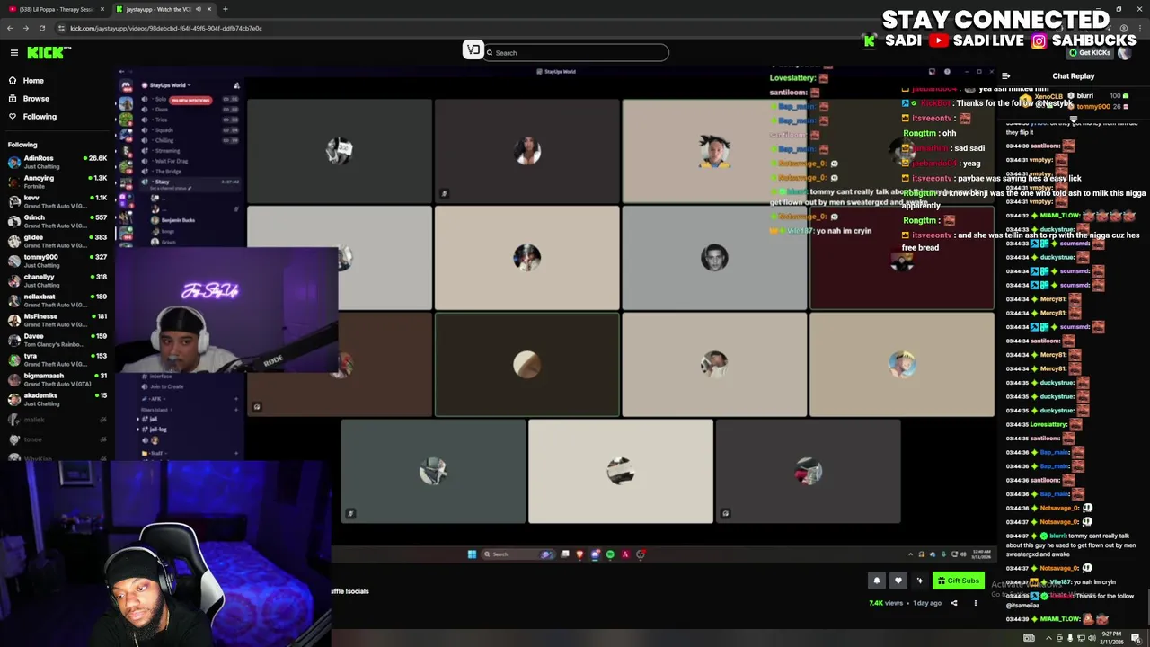Screen dimensions: 1150x647
Task: Open the clock showing 9:27 PM
Action: pos(1113,638)
